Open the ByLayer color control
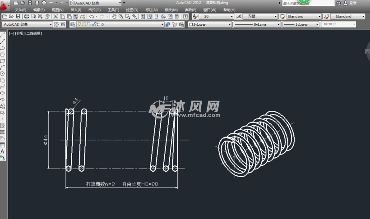 (x=210, y=24)
